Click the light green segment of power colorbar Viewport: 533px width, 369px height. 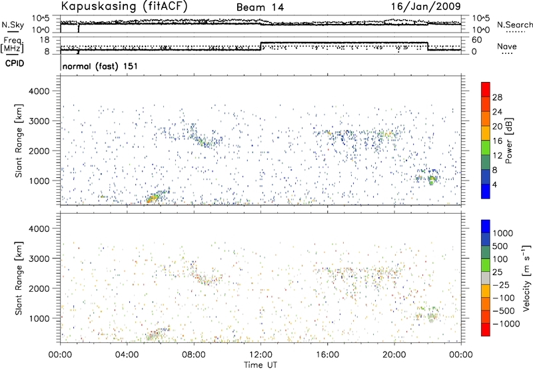(x=486, y=148)
